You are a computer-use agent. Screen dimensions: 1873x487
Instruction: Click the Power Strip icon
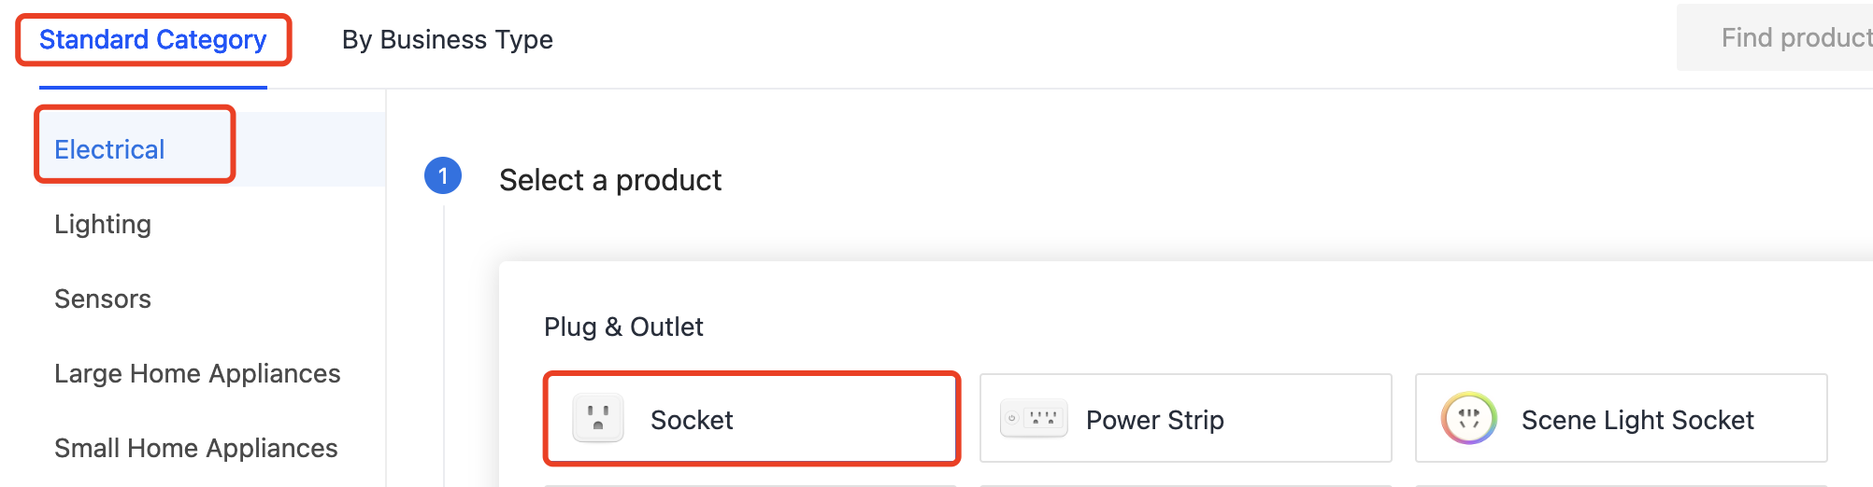1034,418
